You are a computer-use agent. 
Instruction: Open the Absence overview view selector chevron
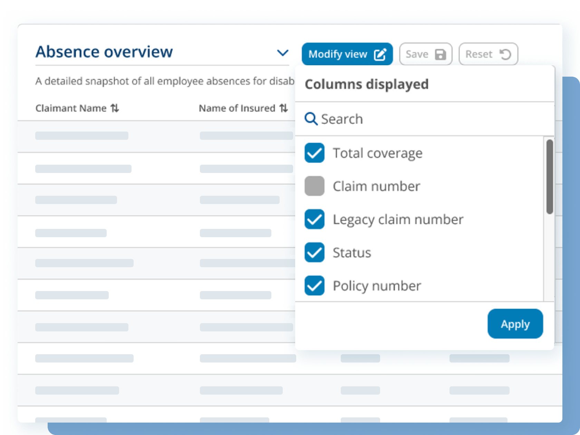point(283,53)
